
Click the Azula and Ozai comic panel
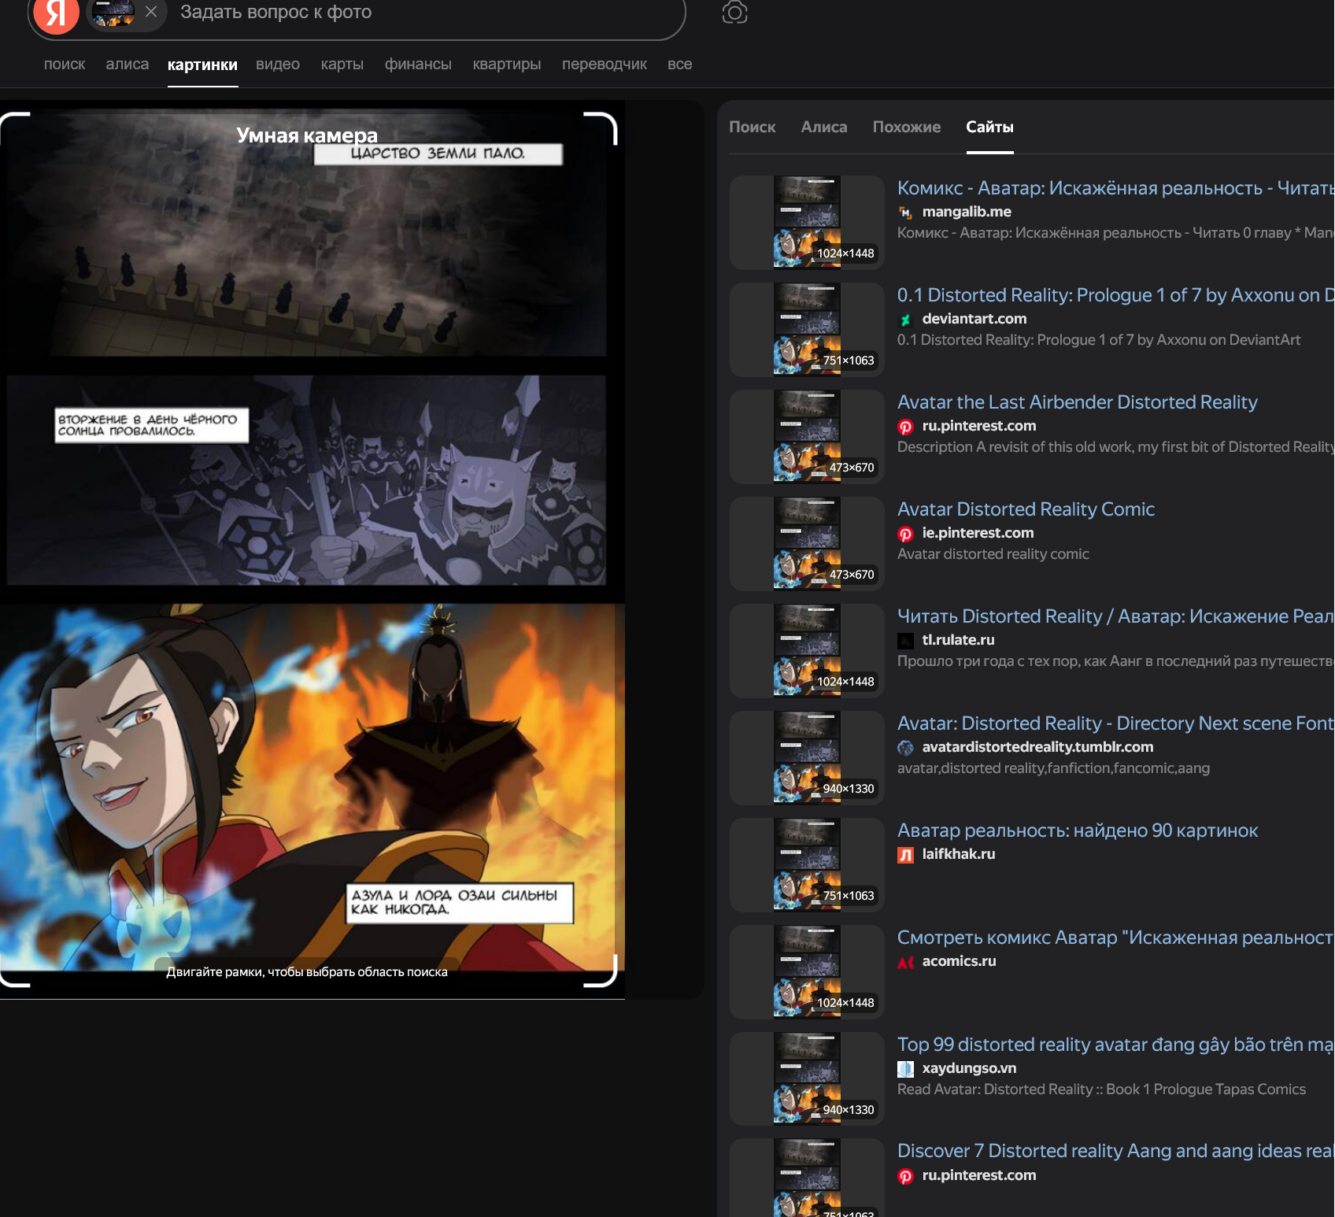[x=312, y=787]
